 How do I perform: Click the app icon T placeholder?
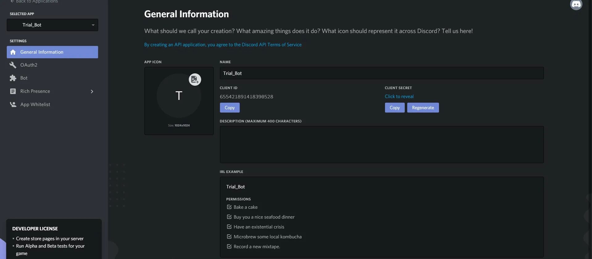coord(179,96)
